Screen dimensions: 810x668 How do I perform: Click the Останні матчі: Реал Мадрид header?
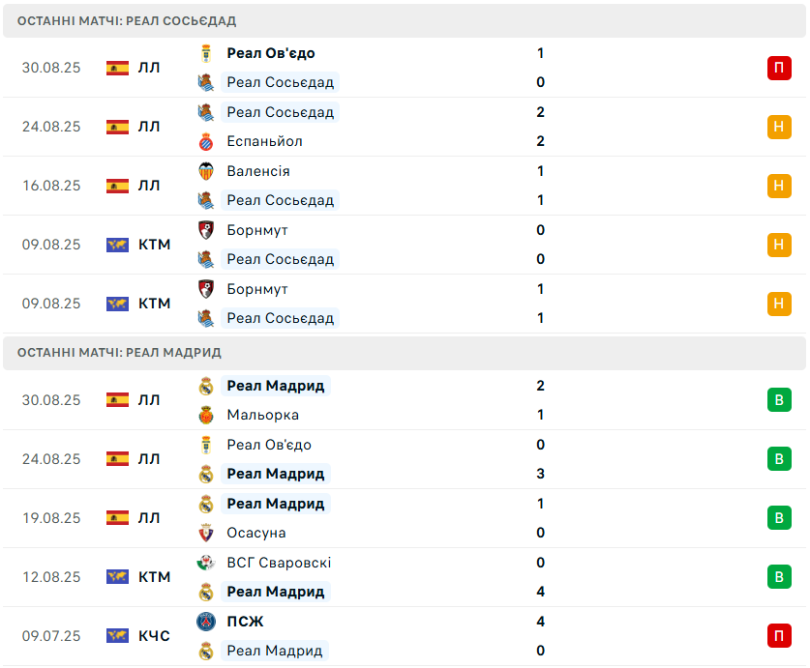[x=119, y=352]
